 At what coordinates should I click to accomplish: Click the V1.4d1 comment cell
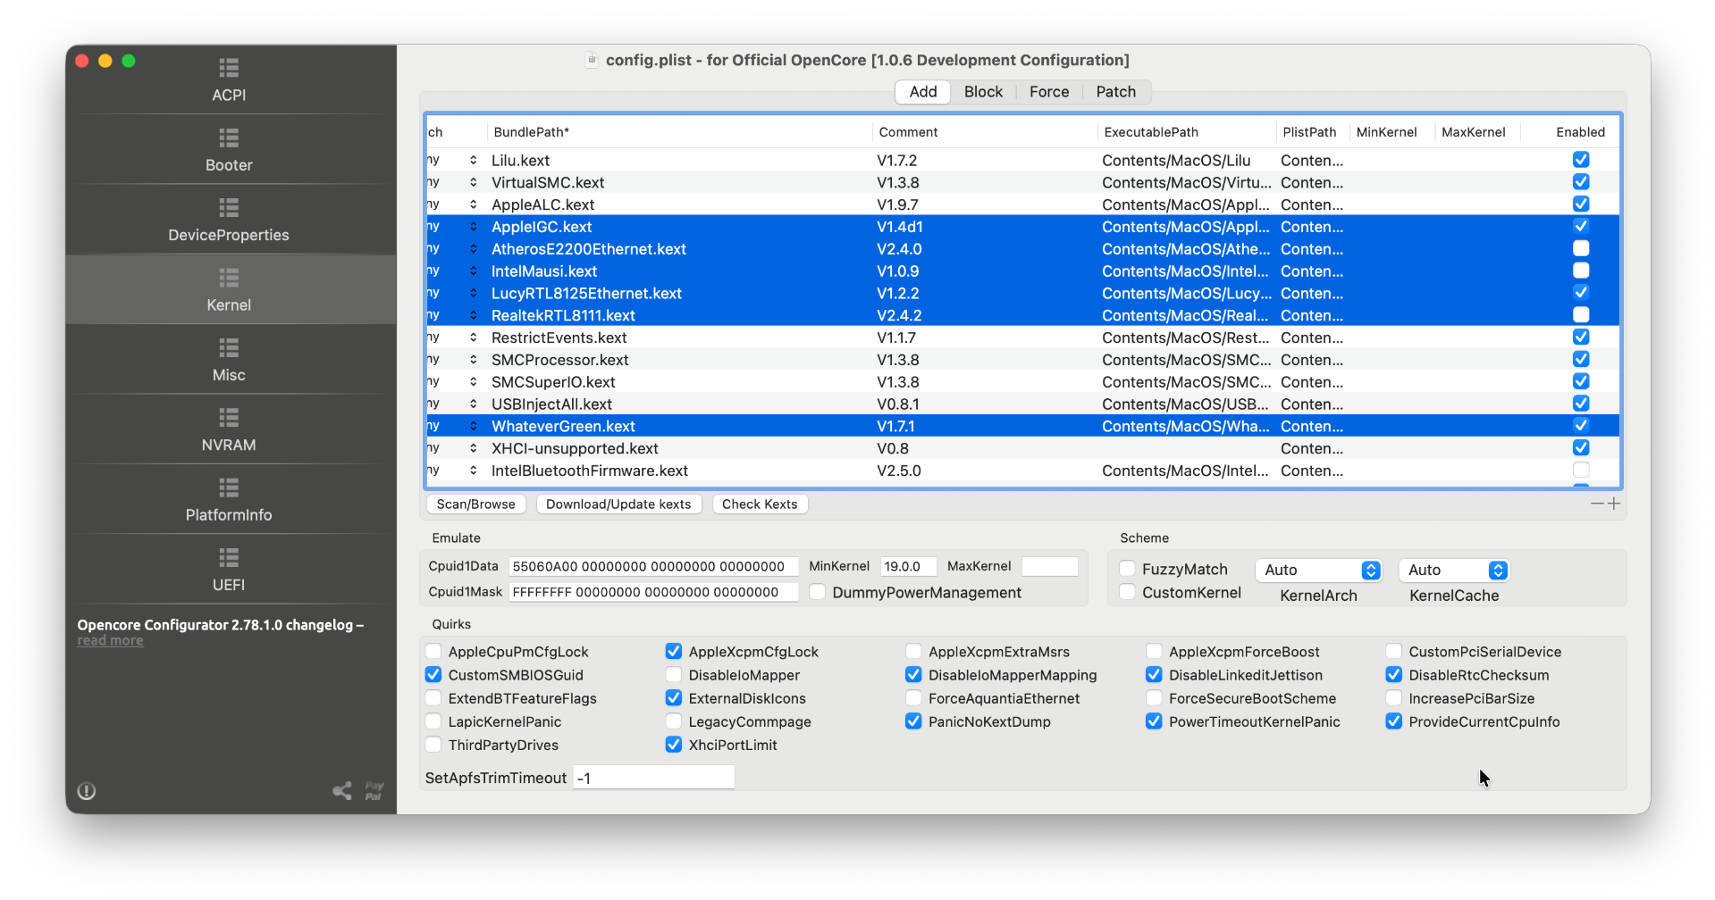(x=899, y=227)
